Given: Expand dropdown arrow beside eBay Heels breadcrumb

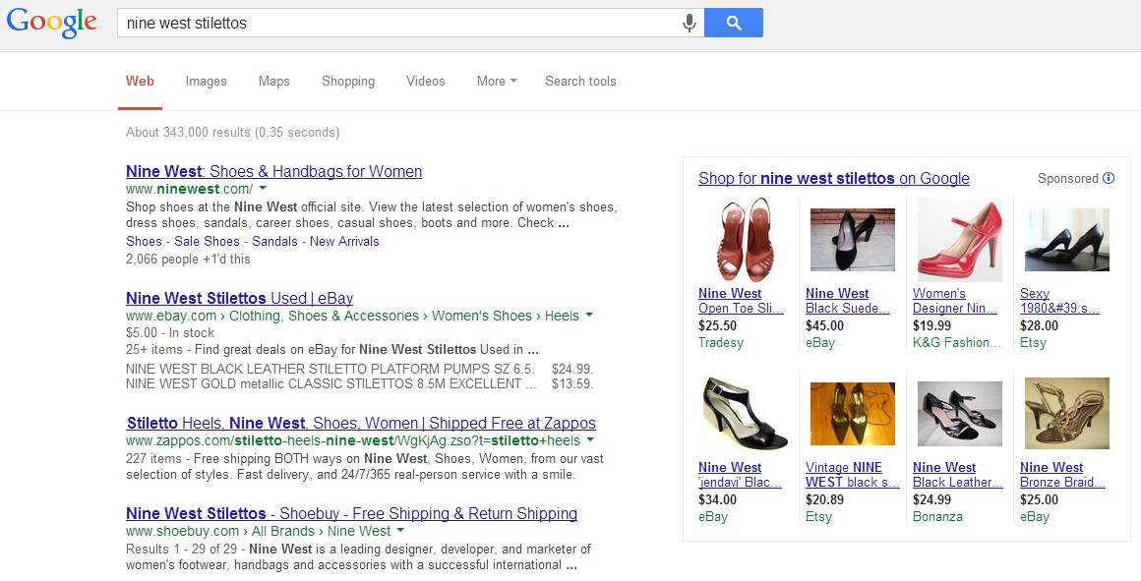Looking at the screenshot, I should coord(588,316).
